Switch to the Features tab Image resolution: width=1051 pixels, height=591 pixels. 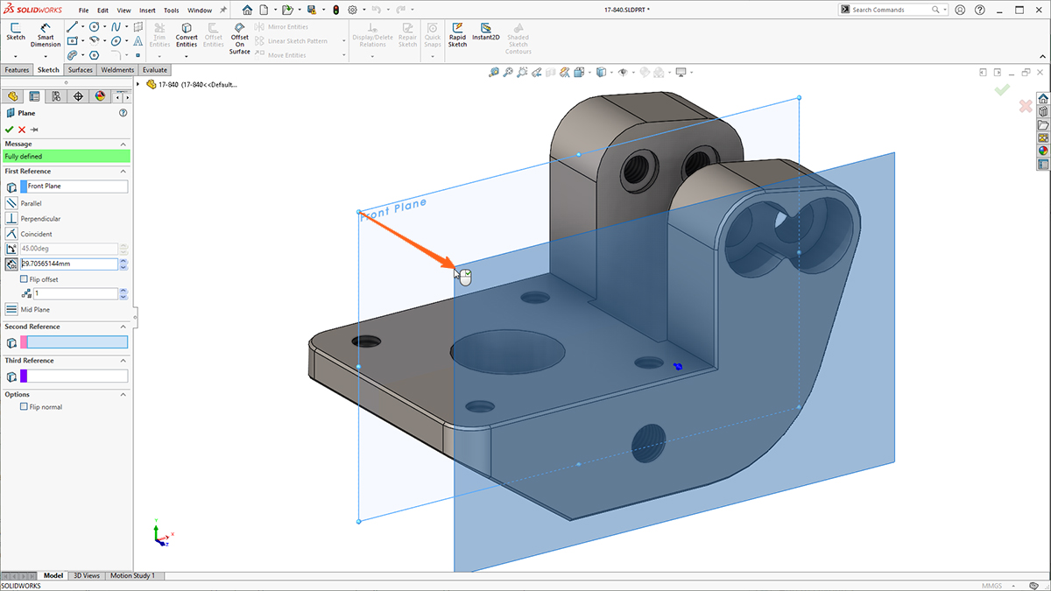pyautogui.click(x=16, y=69)
